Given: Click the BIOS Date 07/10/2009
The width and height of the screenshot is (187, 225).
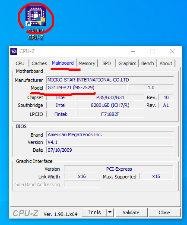Looking at the screenshot, I should 110,150.
